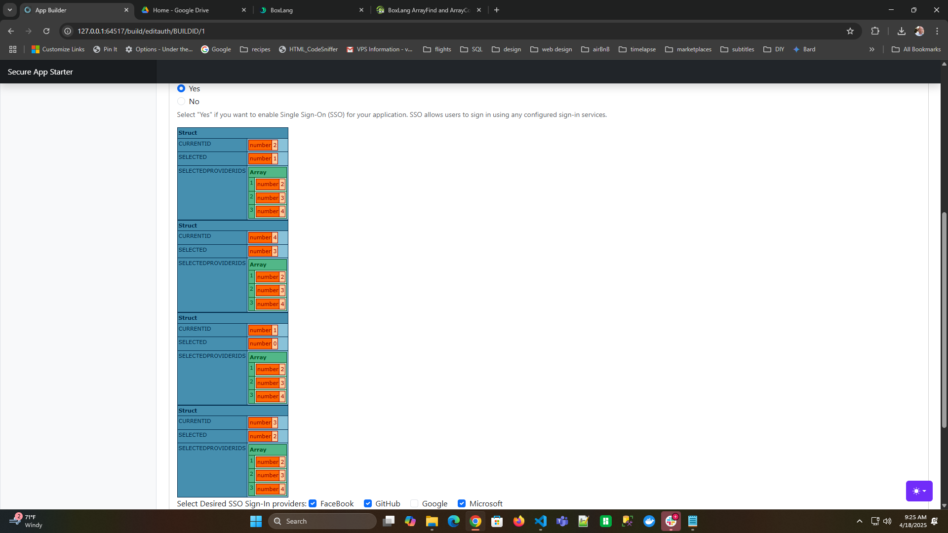Click the Windows taskbar Search box
The image size is (948, 533).
[x=322, y=521]
